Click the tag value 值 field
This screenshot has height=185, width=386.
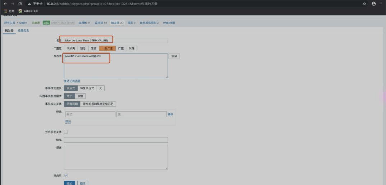click(x=141, y=114)
